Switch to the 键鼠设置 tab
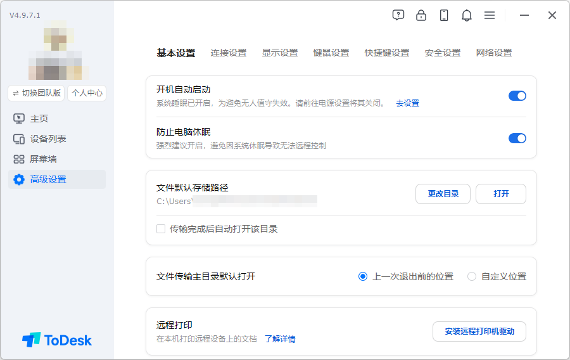570x360 pixels. pyautogui.click(x=331, y=53)
